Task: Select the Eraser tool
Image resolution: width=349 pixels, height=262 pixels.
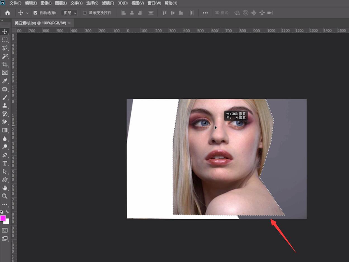Action: (x=5, y=122)
